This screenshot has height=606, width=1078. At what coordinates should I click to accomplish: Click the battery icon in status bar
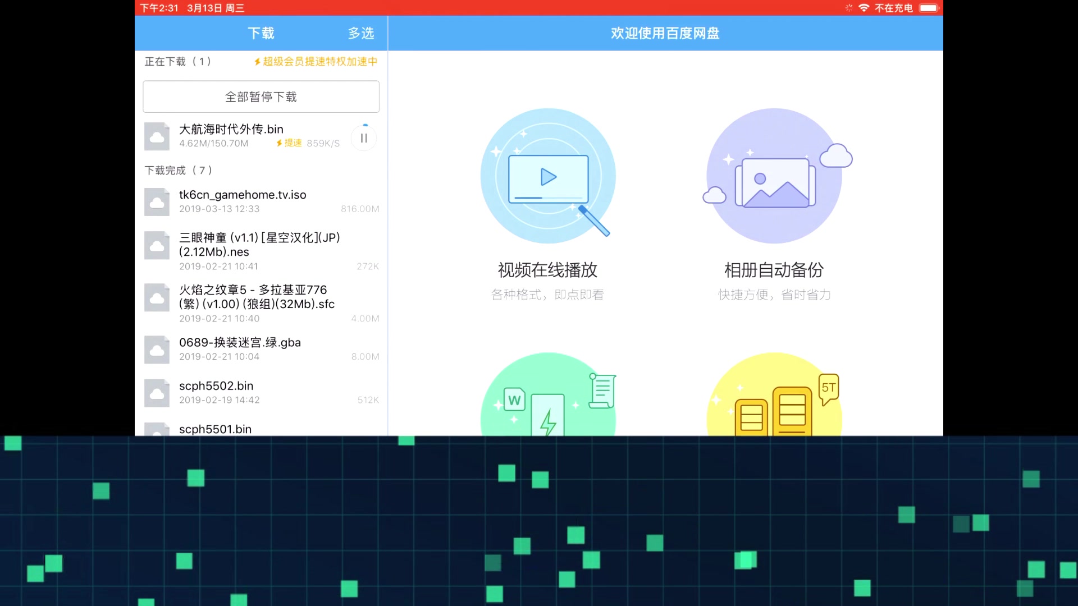pyautogui.click(x=929, y=8)
